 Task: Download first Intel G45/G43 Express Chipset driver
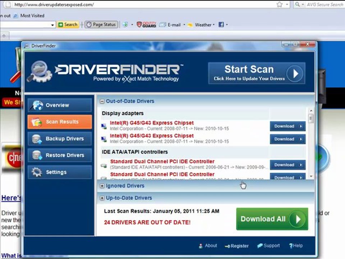coord(287,126)
